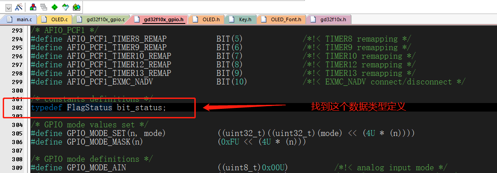Click BIT(10) value on line 299
The width and height of the screenshot is (497, 173).
[232, 82]
